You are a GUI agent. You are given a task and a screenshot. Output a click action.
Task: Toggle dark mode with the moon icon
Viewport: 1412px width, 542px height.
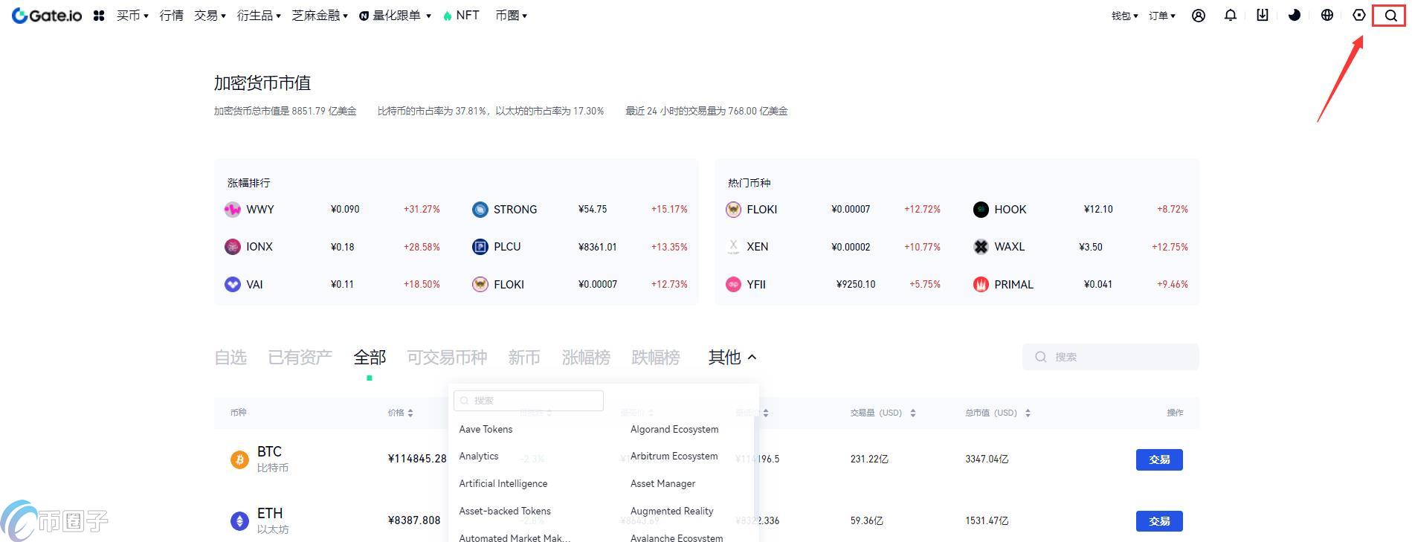1295,16
